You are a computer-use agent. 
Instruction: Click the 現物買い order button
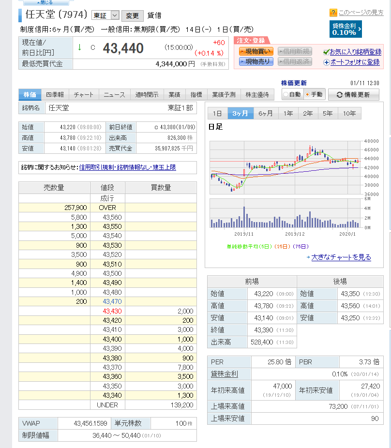click(256, 51)
